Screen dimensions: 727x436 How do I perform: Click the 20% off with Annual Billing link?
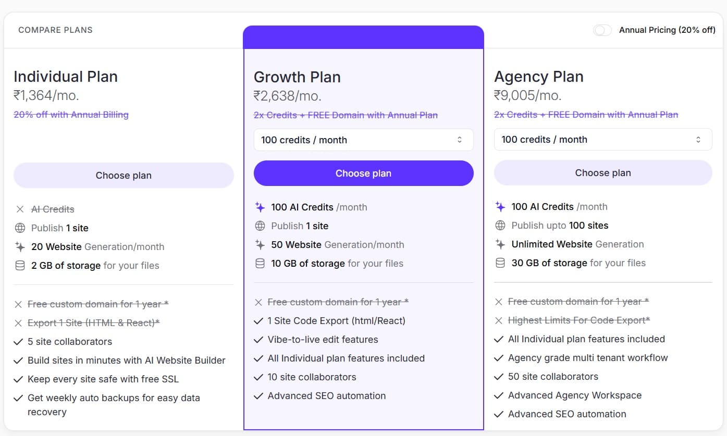[71, 115]
